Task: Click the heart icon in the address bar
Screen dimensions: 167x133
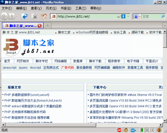Action: click(x=119, y=16)
